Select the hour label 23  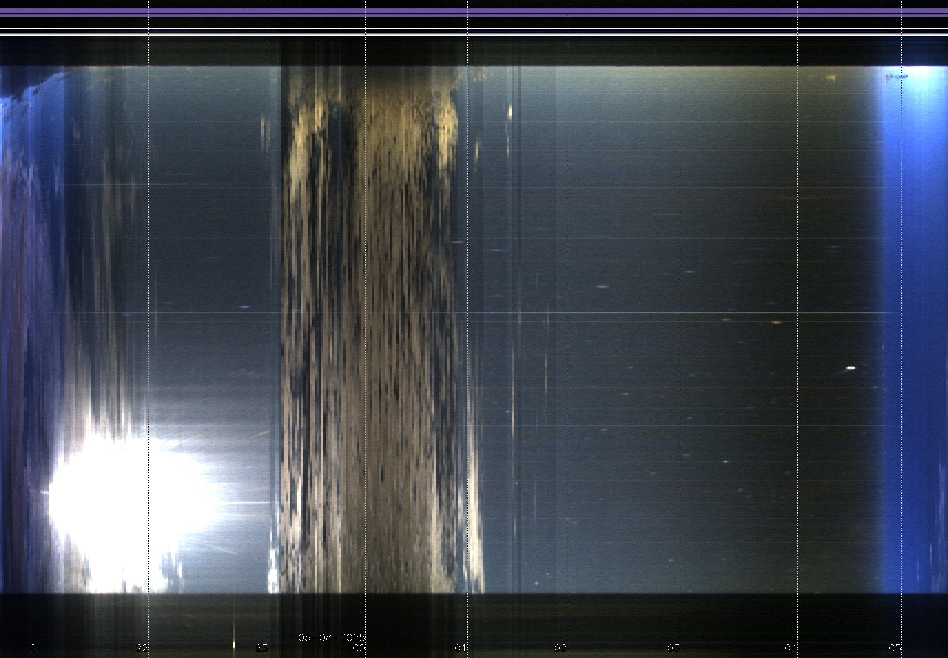[261, 648]
